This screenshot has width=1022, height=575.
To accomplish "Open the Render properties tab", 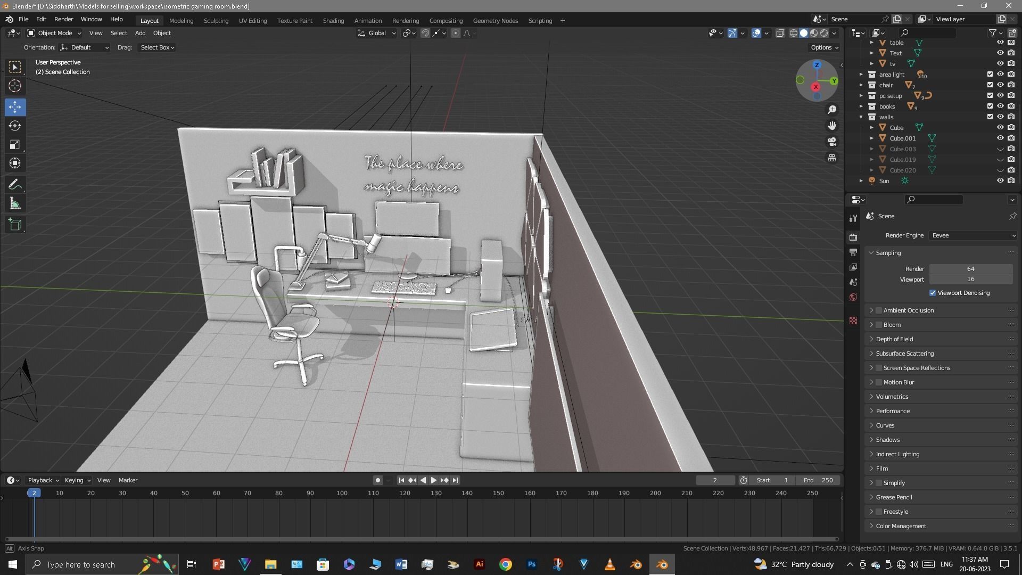I will [853, 237].
